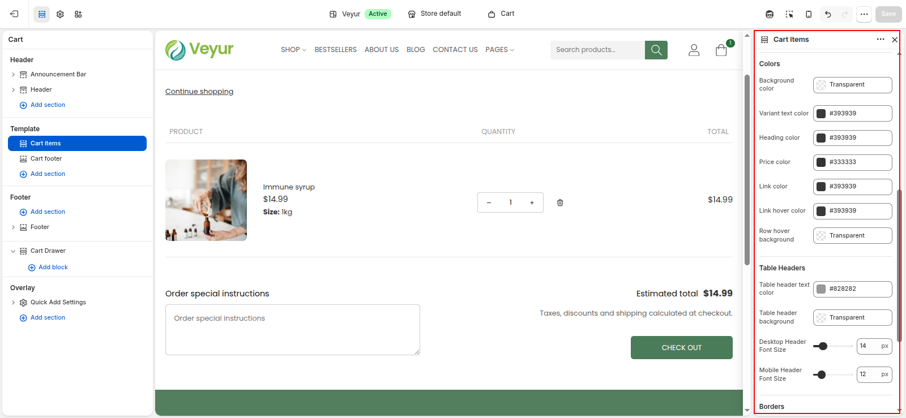Click the undo arrow icon

(828, 14)
